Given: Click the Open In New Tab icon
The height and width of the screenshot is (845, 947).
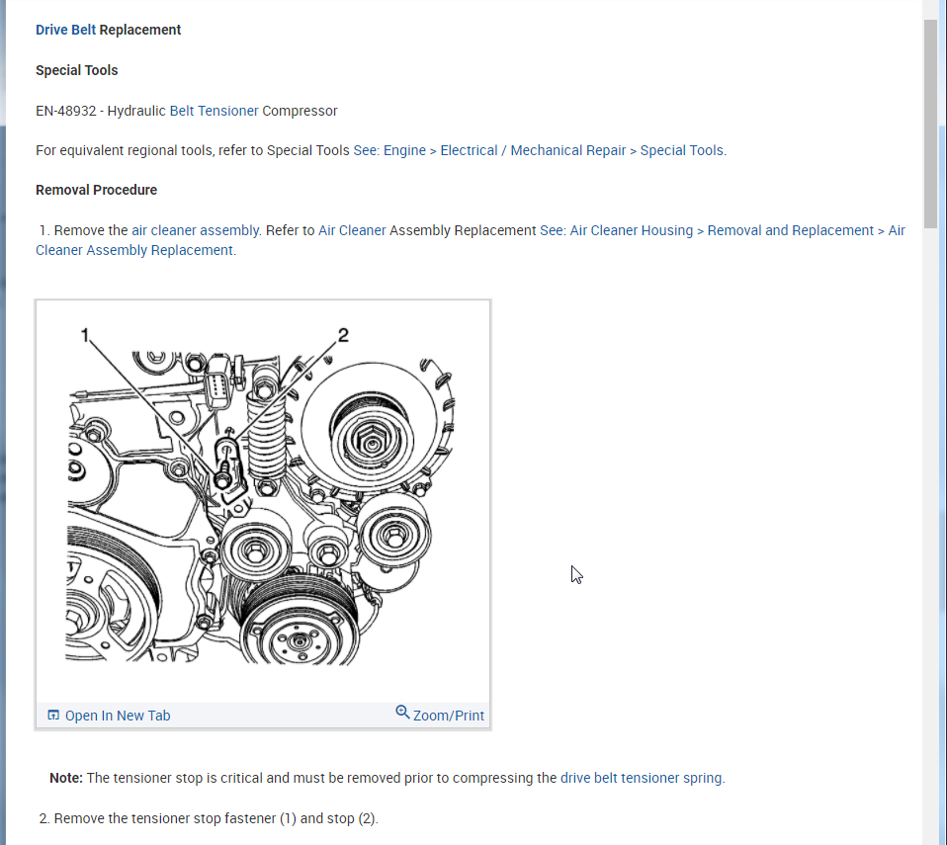Looking at the screenshot, I should click(x=53, y=716).
